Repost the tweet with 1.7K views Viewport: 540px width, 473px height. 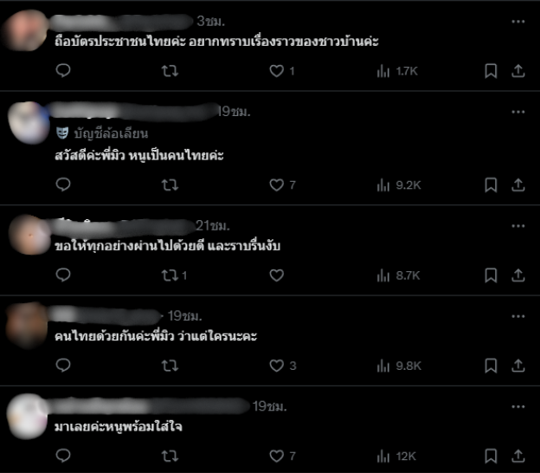pyautogui.click(x=170, y=71)
